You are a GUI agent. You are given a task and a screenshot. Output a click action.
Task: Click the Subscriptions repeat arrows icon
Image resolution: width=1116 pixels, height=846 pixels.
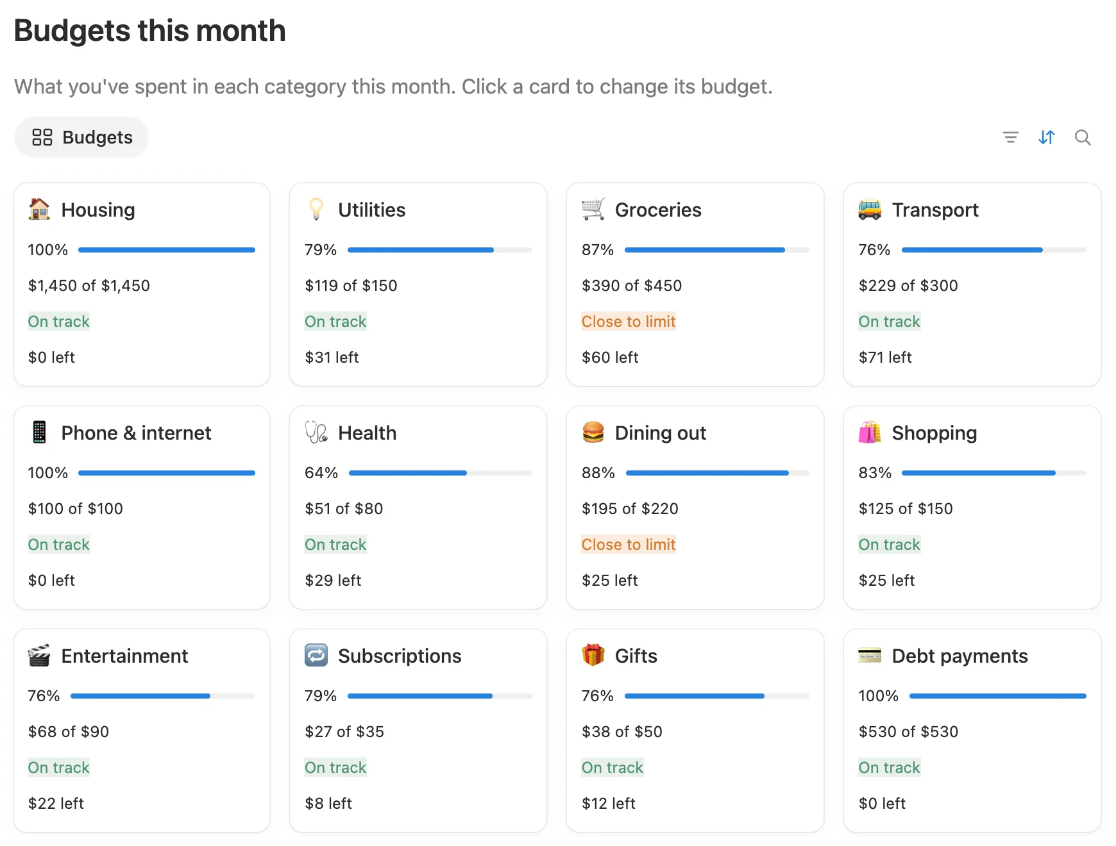[316, 656]
